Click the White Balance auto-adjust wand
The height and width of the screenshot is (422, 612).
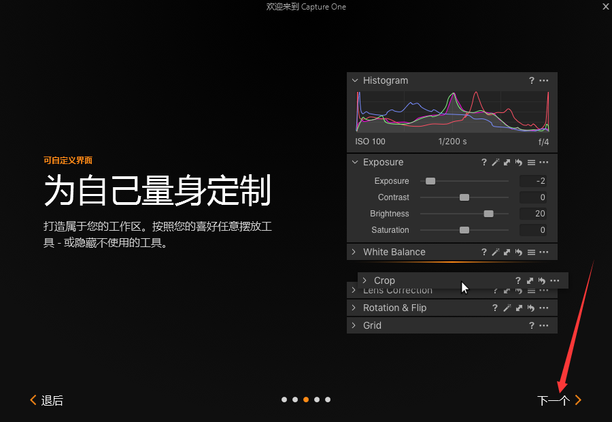click(495, 252)
